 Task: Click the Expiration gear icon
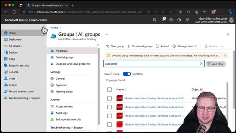coord(52,85)
